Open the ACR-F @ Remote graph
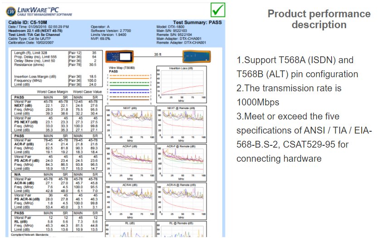386x238 pixels. pos(181,163)
